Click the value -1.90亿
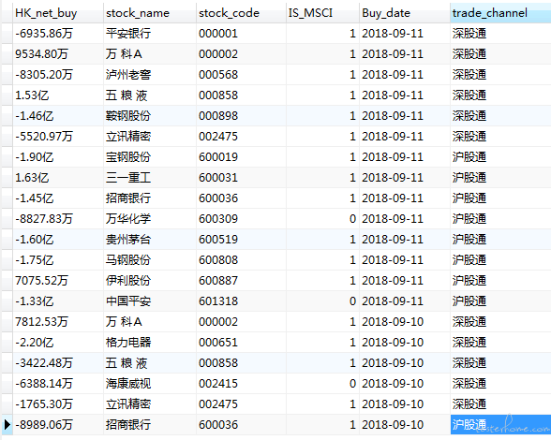 34,157
